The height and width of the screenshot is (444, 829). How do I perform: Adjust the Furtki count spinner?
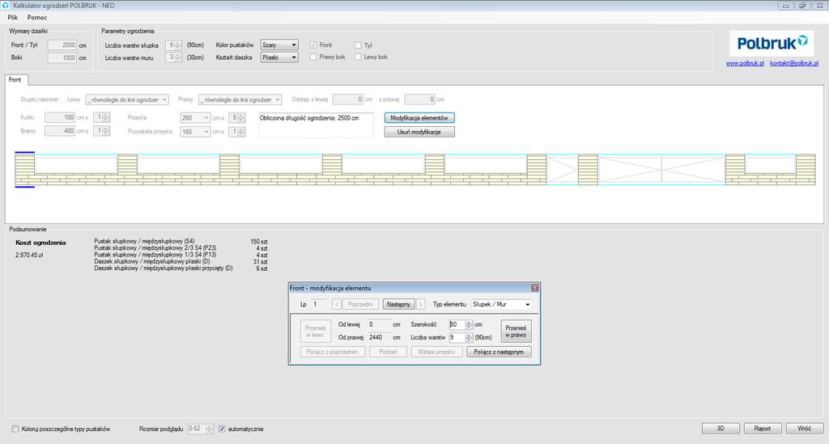(106, 117)
